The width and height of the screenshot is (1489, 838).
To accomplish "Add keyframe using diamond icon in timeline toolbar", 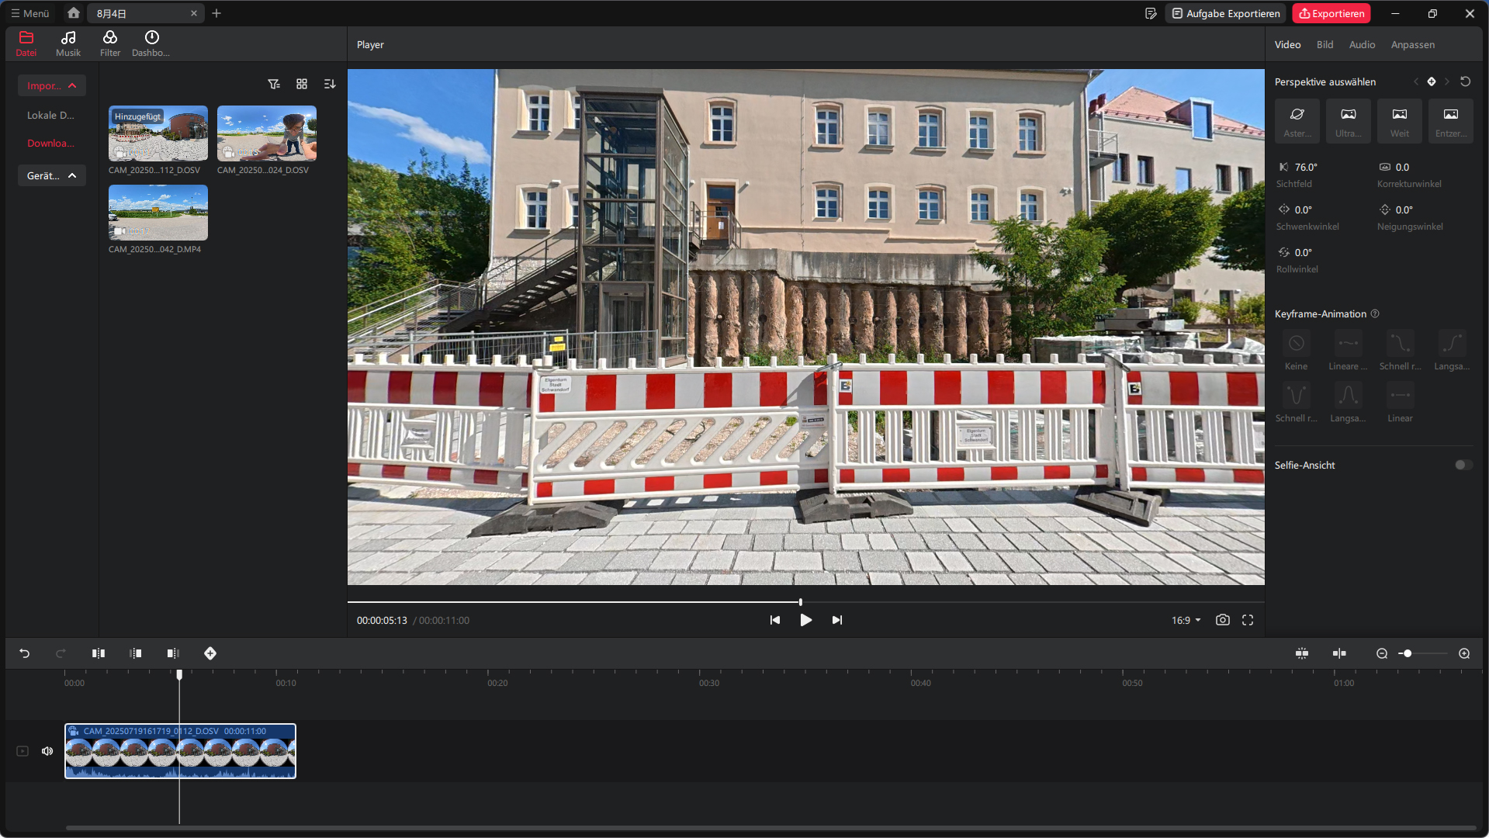I will click(210, 653).
